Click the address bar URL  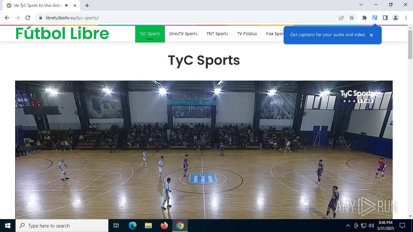pos(72,18)
